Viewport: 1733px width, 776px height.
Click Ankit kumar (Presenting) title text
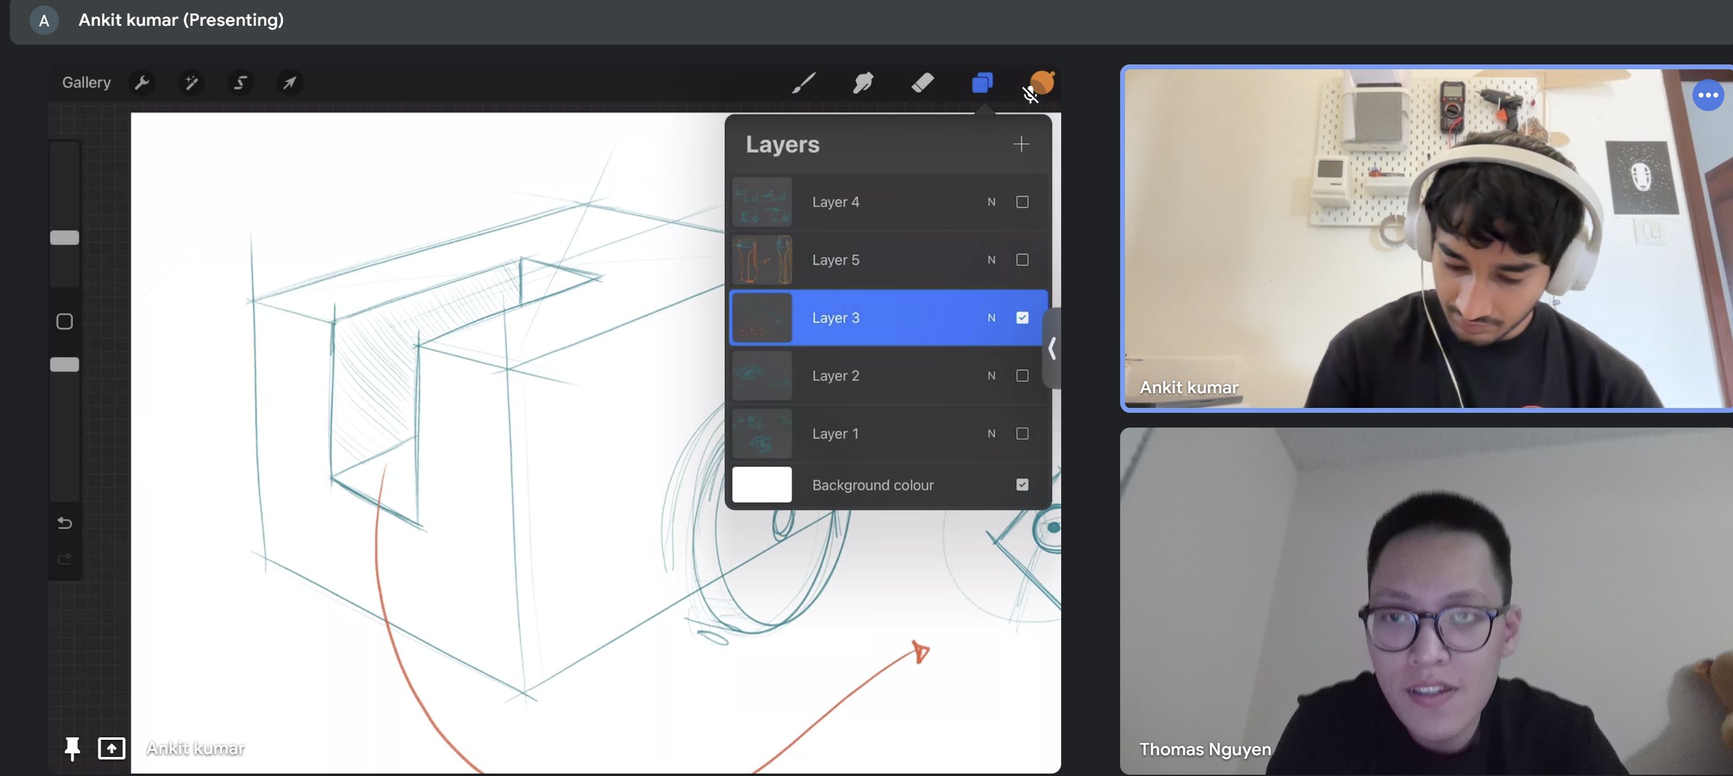[x=181, y=20]
